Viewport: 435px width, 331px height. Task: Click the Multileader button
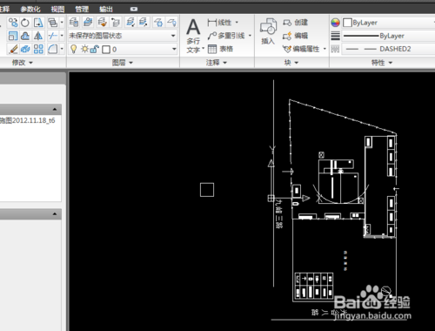tap(229, 36)
